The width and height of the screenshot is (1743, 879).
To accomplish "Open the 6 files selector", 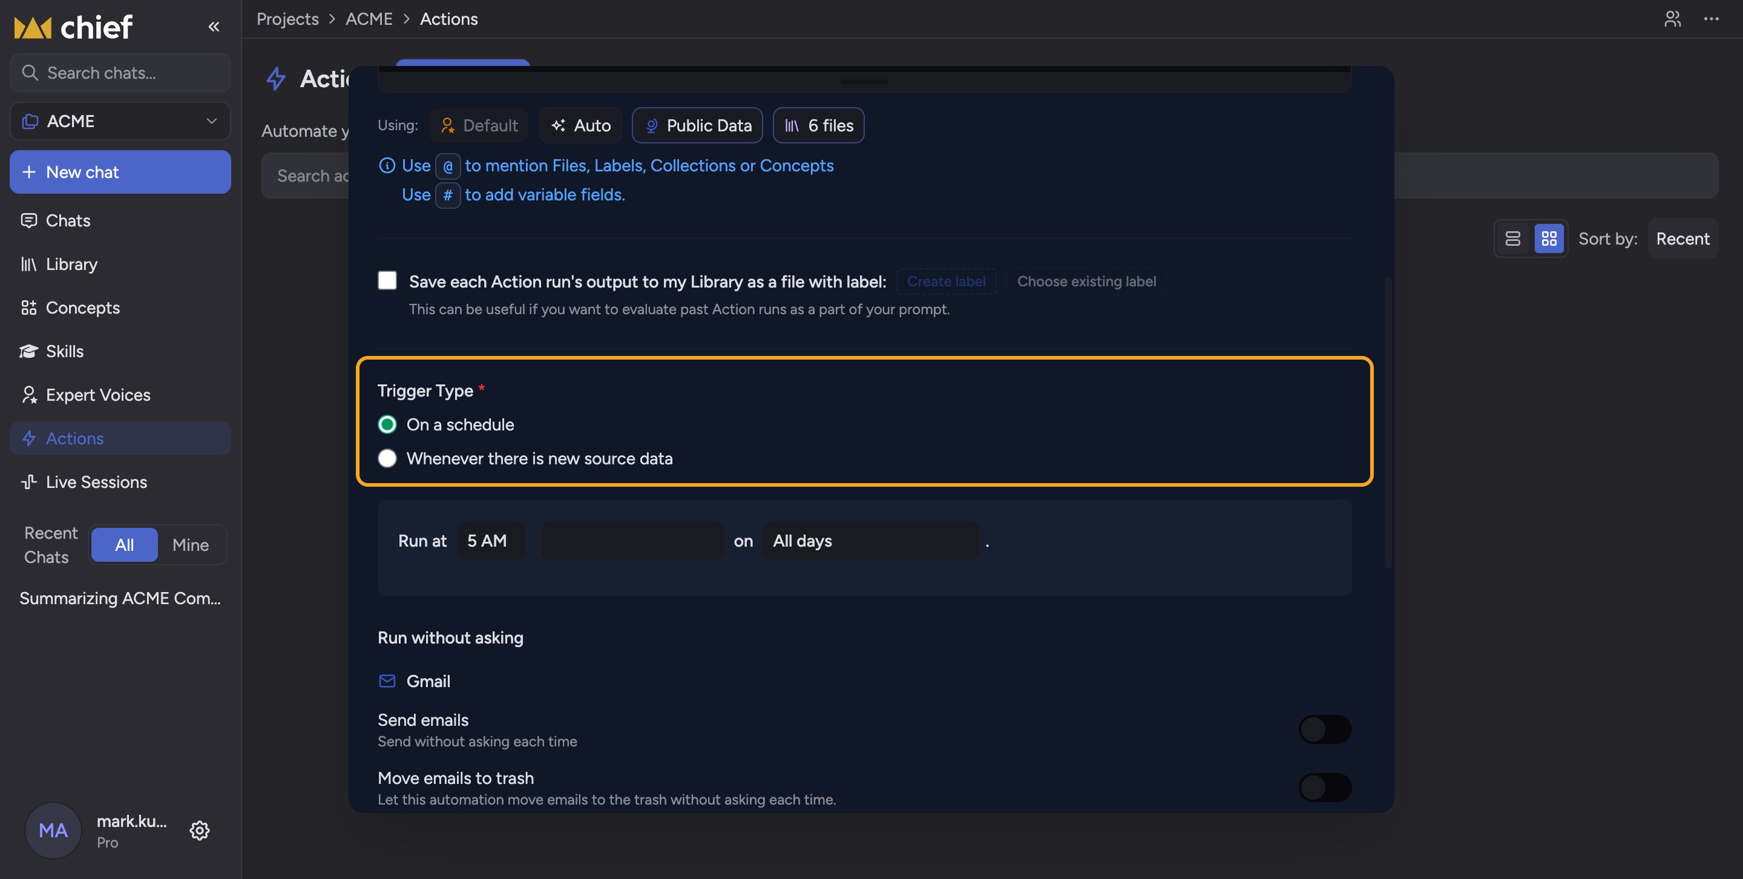I will pos(819,125).
